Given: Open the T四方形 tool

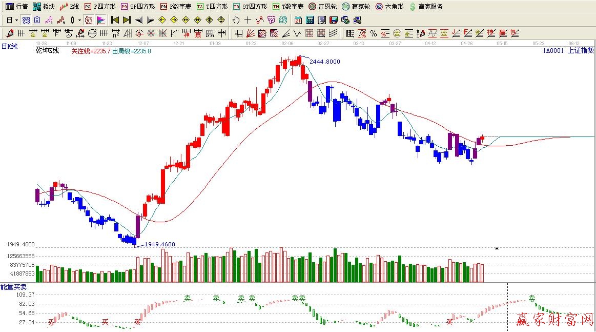Looking at the screenshot, I should [x=212, y=7].
